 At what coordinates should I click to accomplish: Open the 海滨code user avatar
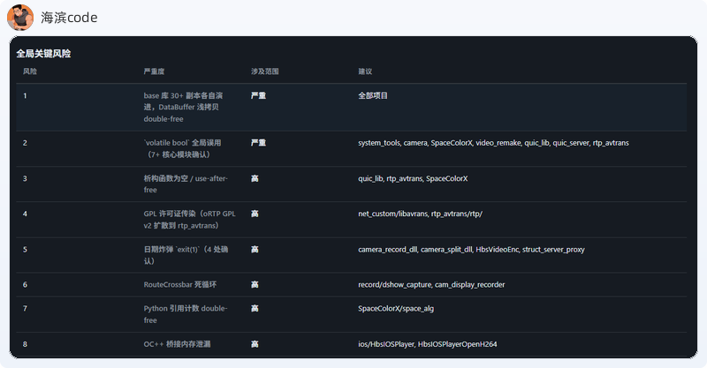pyautogui.click(x=20, y=18)
